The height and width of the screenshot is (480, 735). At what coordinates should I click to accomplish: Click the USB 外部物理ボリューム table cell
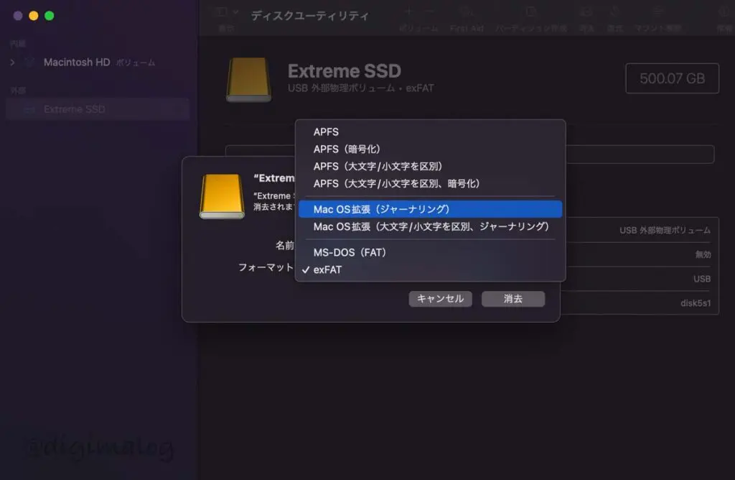tap(665, 230)
